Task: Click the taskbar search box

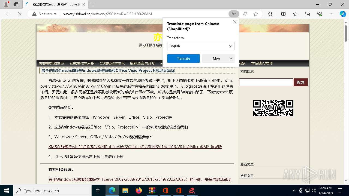Action: 52,191
